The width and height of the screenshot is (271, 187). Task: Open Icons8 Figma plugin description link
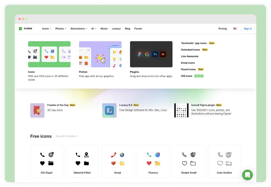click(211, 112)
